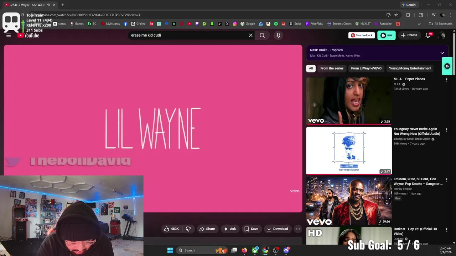Viewport: 456px width, 256px height.
Task: Open Outkast - Hey Ya! video title
Action: point(415,231)
